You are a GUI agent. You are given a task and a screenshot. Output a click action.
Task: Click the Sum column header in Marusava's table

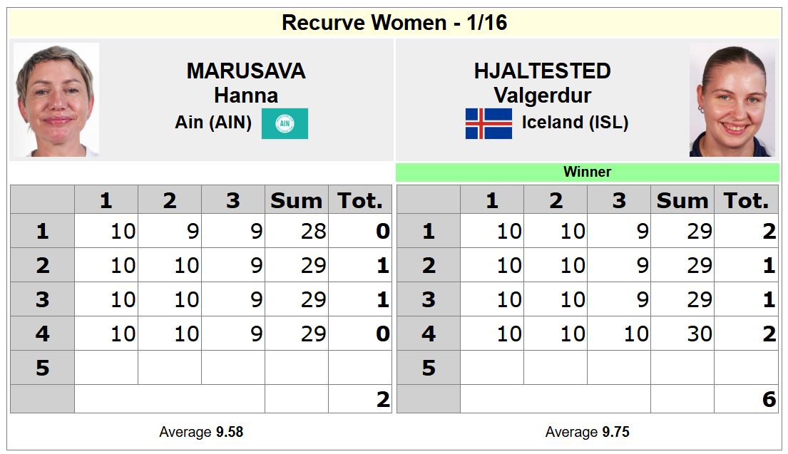[x=296, y=201]
